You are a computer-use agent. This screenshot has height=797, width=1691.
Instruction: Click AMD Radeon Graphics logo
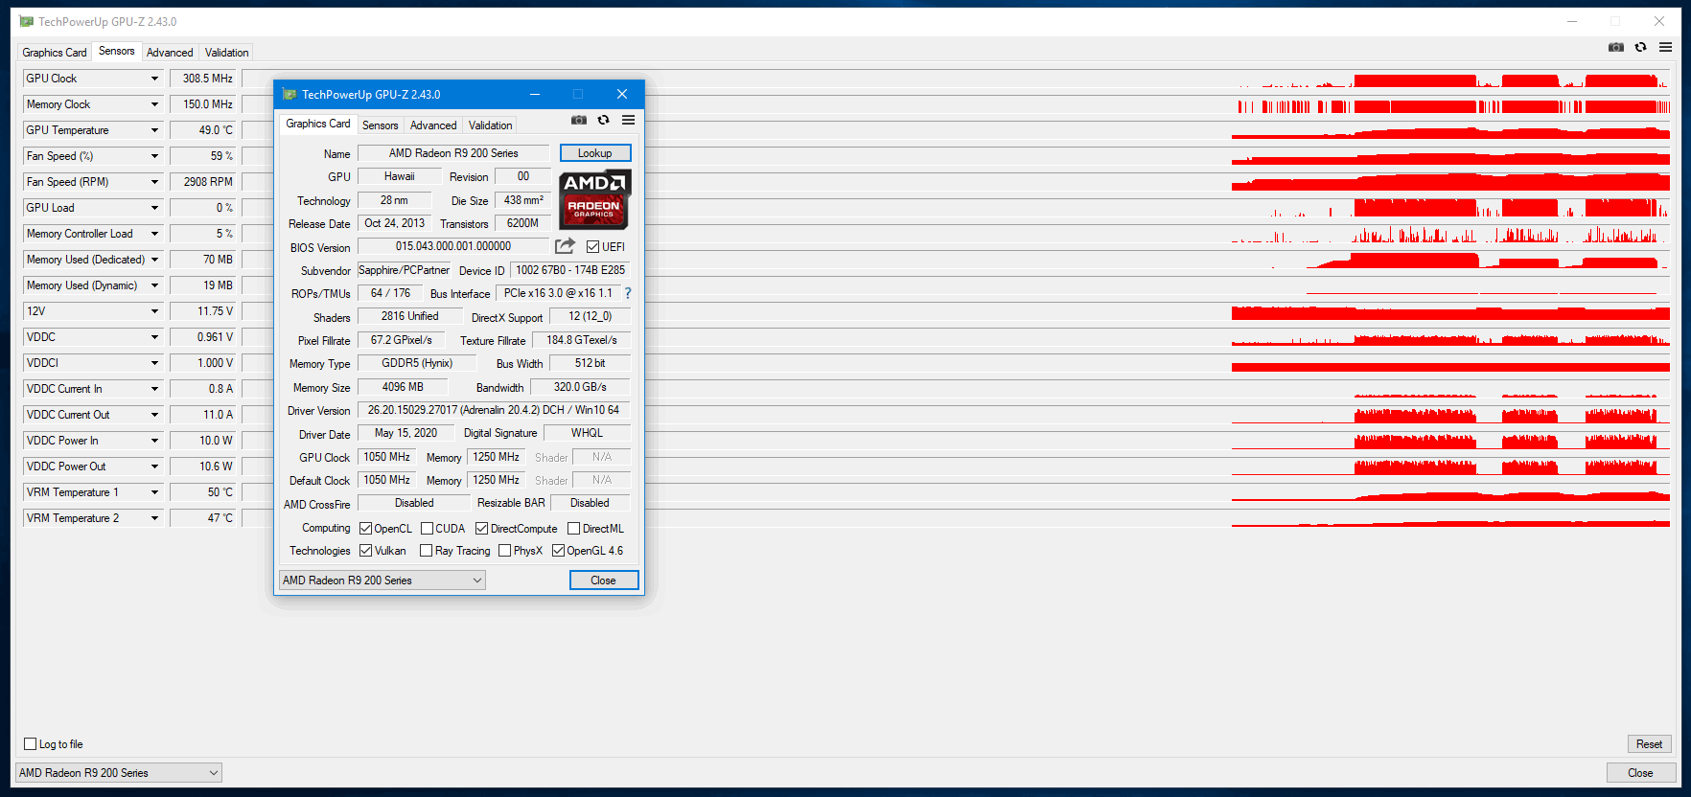[x=594, y=199]
